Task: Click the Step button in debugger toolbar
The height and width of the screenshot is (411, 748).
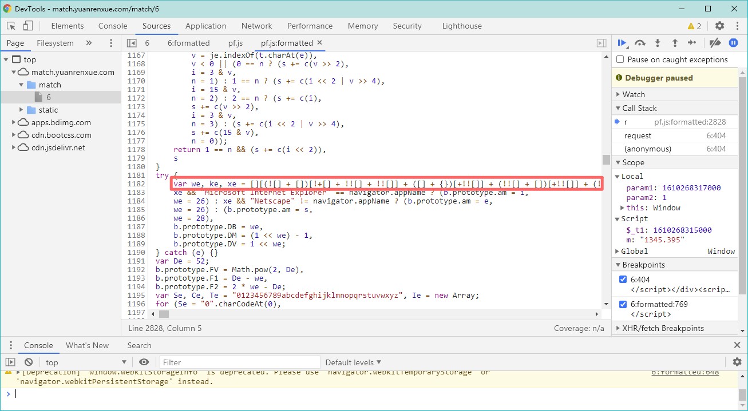Action: [692, 43]
